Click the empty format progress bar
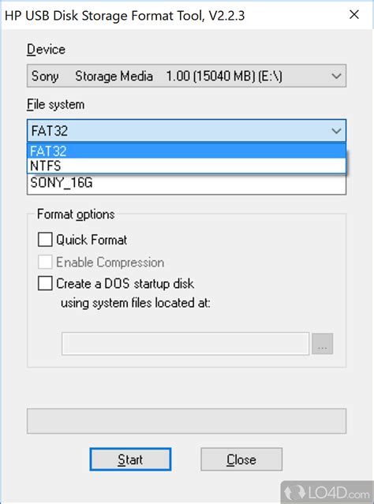This screenshot has height=504, width=374. point(186,421)
